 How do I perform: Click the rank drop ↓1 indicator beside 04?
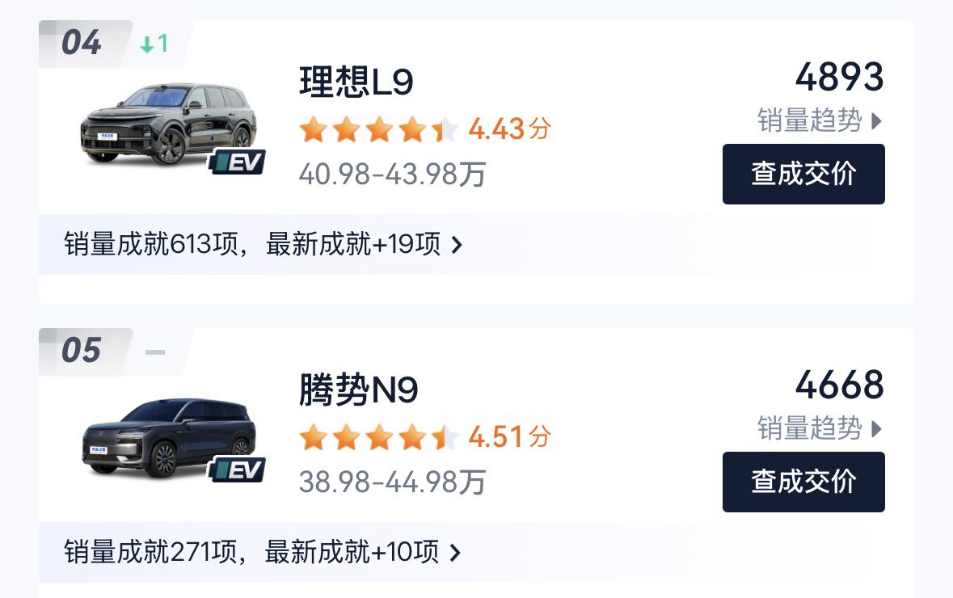(154, 44)
